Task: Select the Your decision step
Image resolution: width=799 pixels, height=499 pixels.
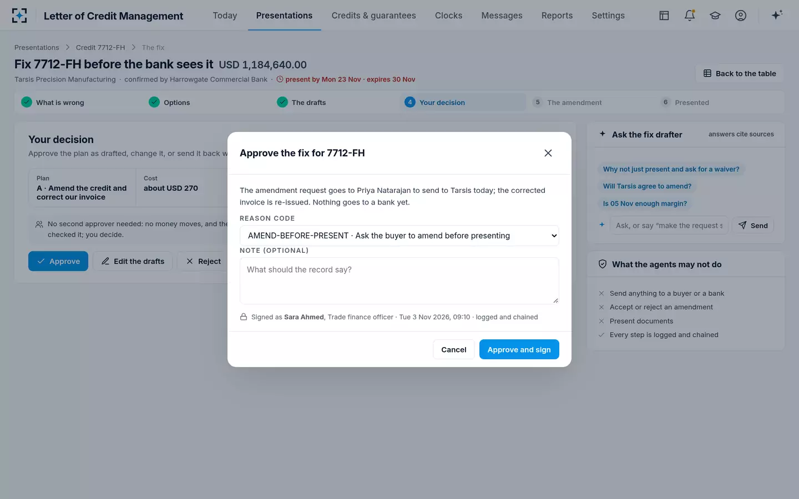Action: click(463, 102)
